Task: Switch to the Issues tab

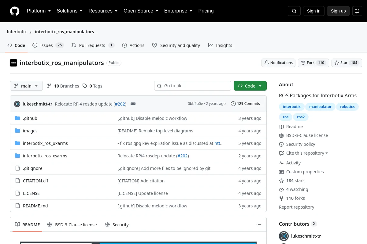Action: point(48,45)
